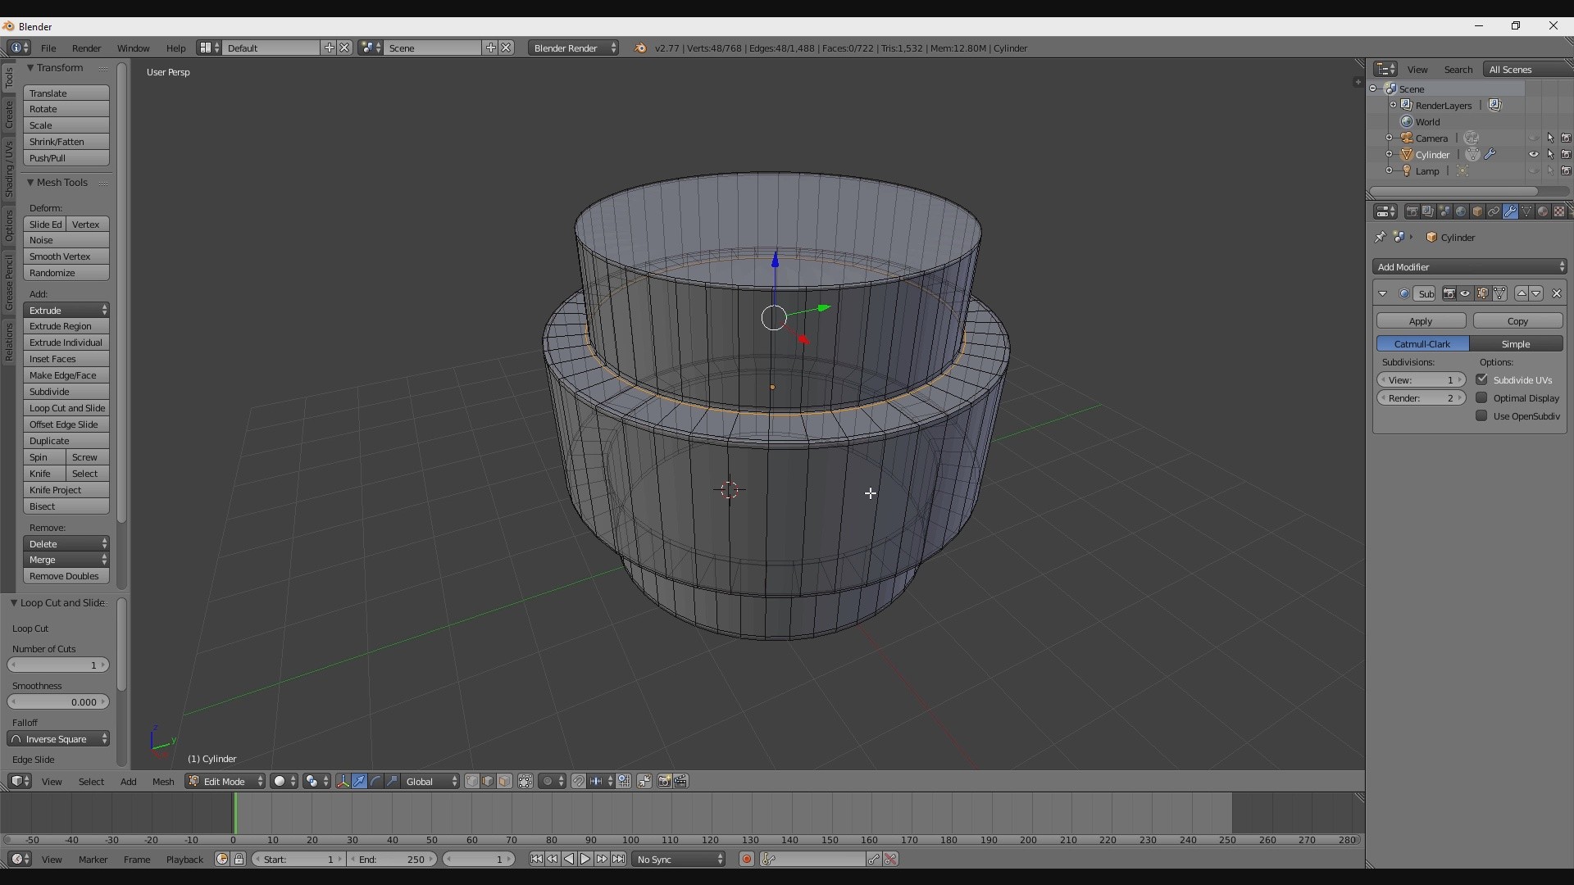
Task: Click the Render subdivisions stepper
Action: pos(1421,397)
